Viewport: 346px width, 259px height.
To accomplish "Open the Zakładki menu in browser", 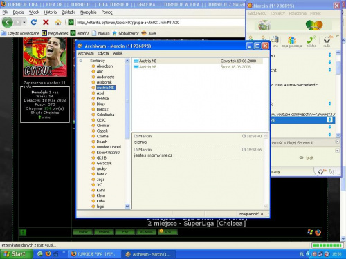I will [69, 12].
